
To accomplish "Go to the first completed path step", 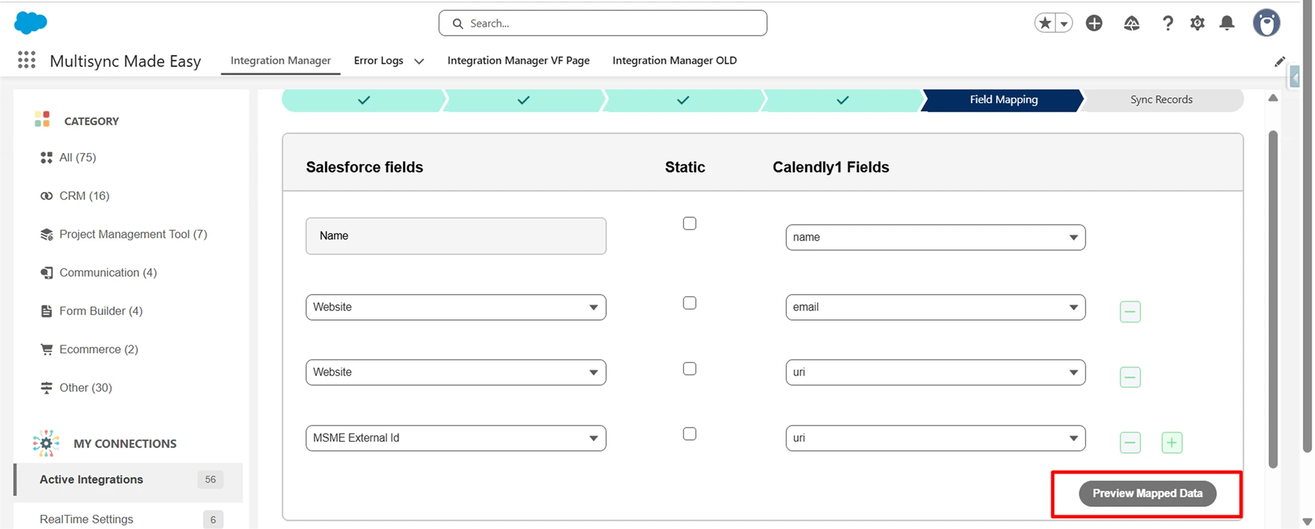I will pos(364,100).
